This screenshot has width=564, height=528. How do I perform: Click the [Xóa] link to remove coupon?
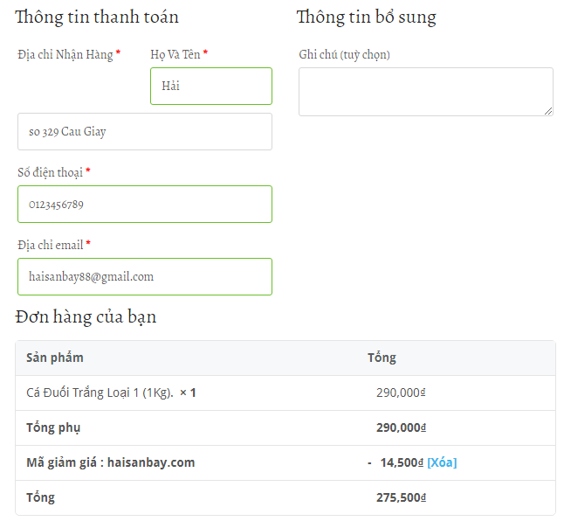click(x=442, y=462)
